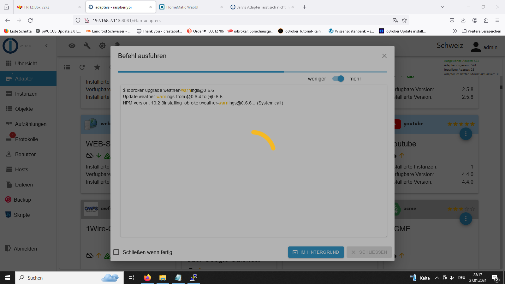Click the command progress bar
Image resolution: width=505 pixels, height=284 pixels.
(252, 72)
